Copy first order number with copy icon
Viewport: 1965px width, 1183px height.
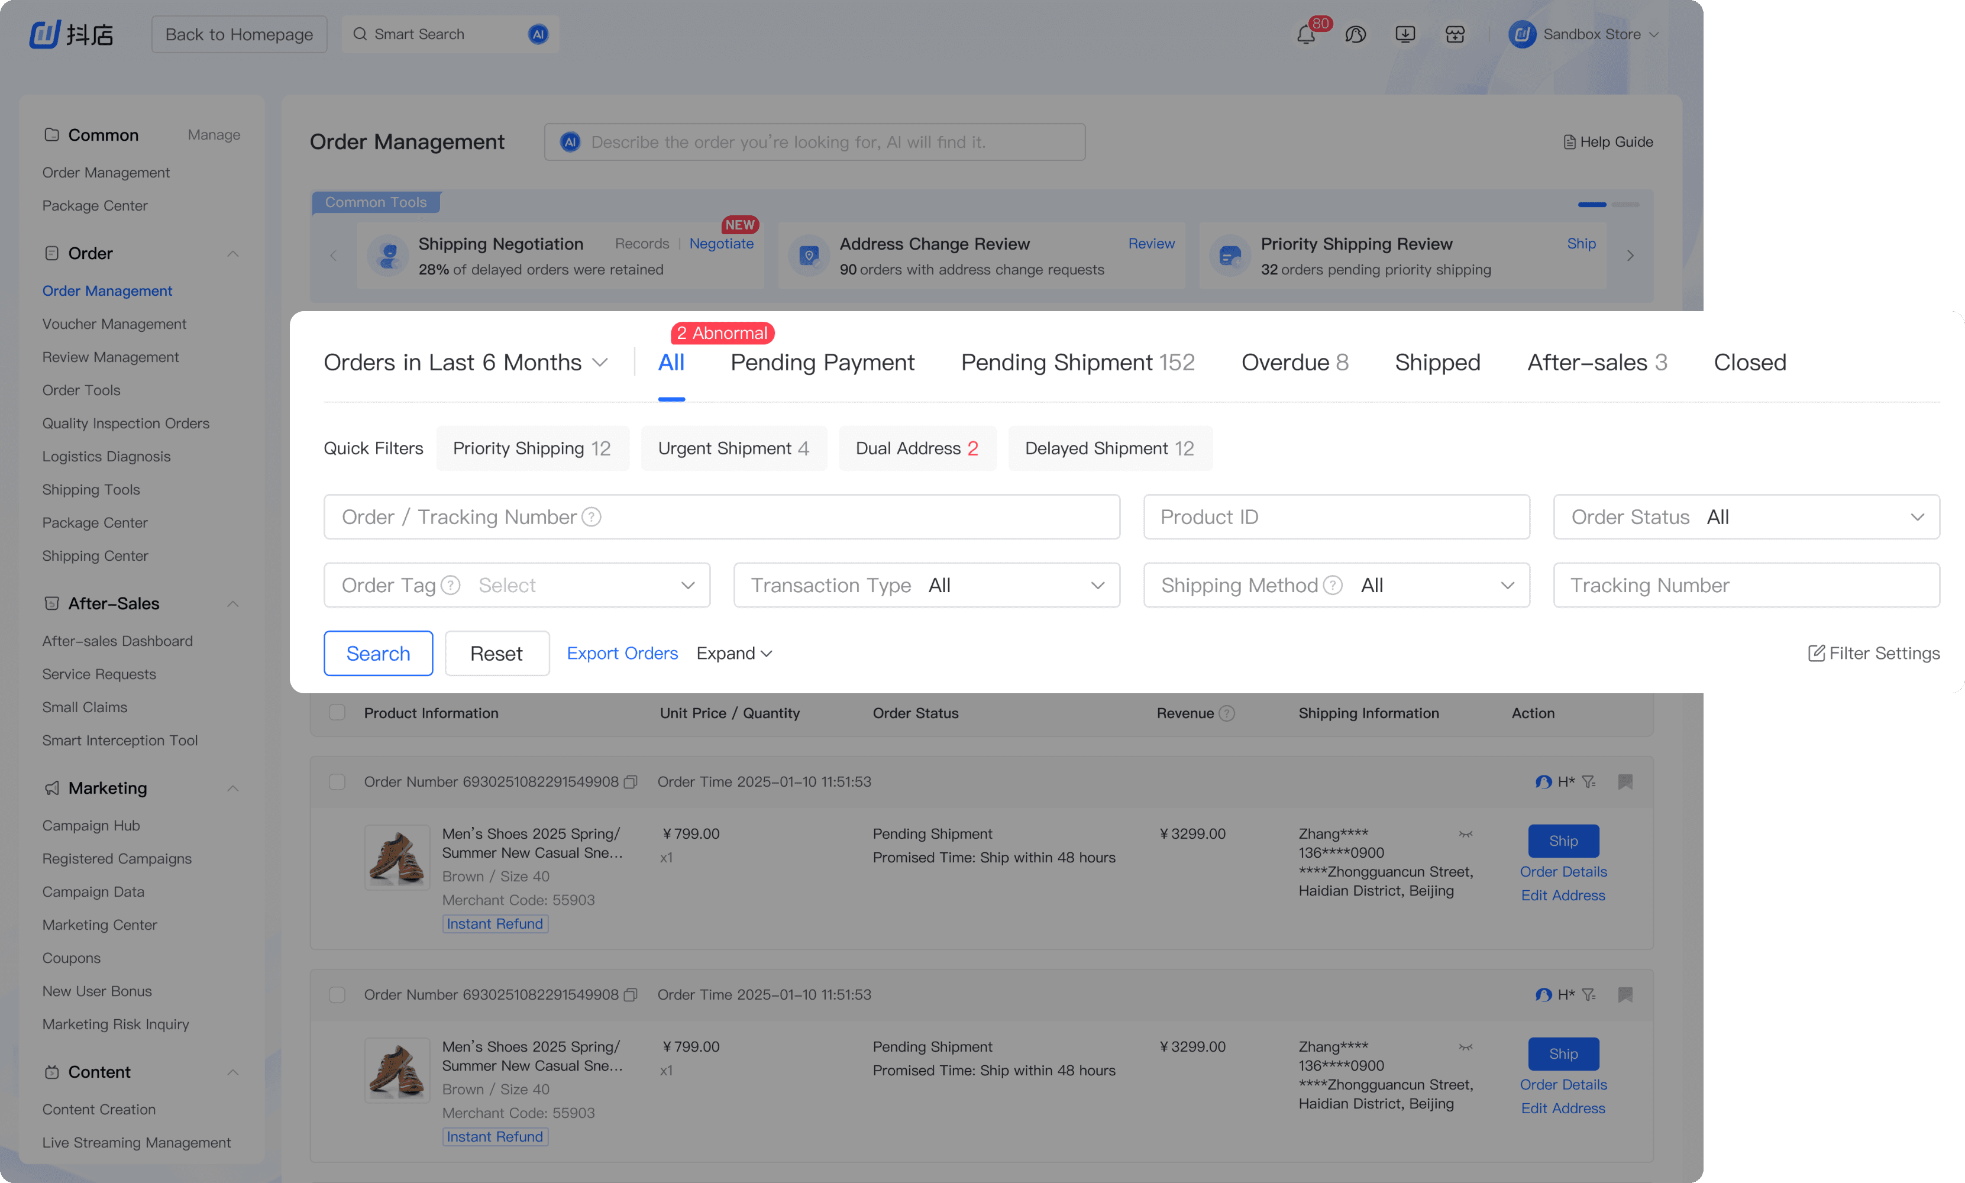pyautogui.click(x=631, y=782)
